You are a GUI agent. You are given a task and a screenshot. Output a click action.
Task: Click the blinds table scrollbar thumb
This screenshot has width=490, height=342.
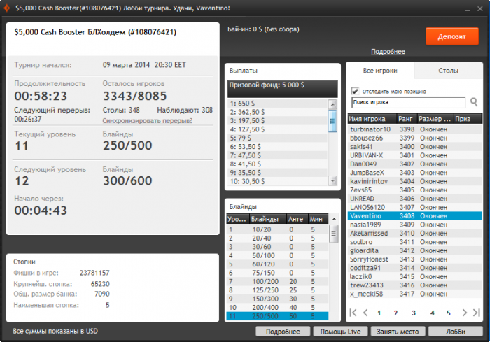(x=334, y=234)
